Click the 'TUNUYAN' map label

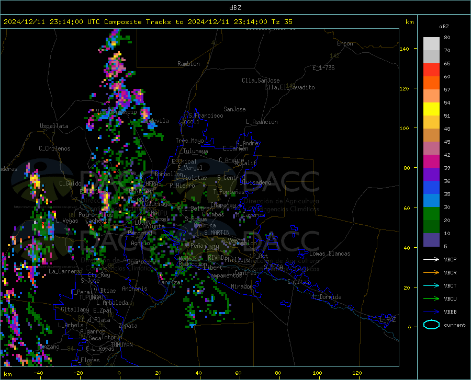pyautogui.click(x=121, y=344)
